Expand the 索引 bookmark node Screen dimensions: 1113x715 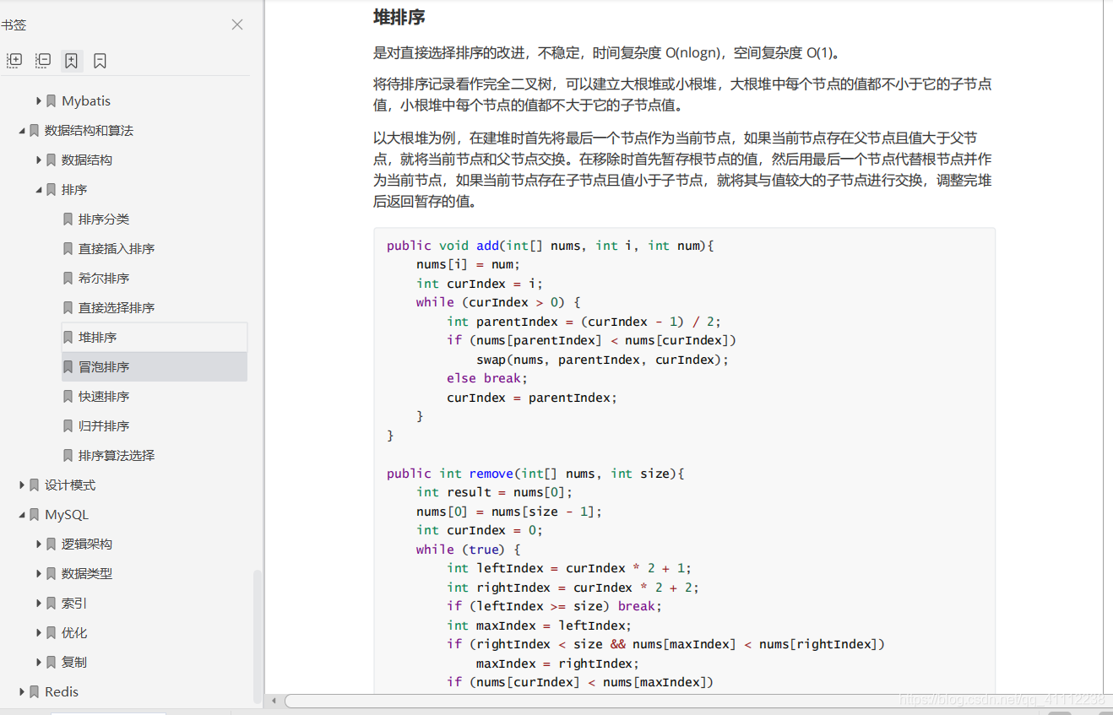(39, 603)
